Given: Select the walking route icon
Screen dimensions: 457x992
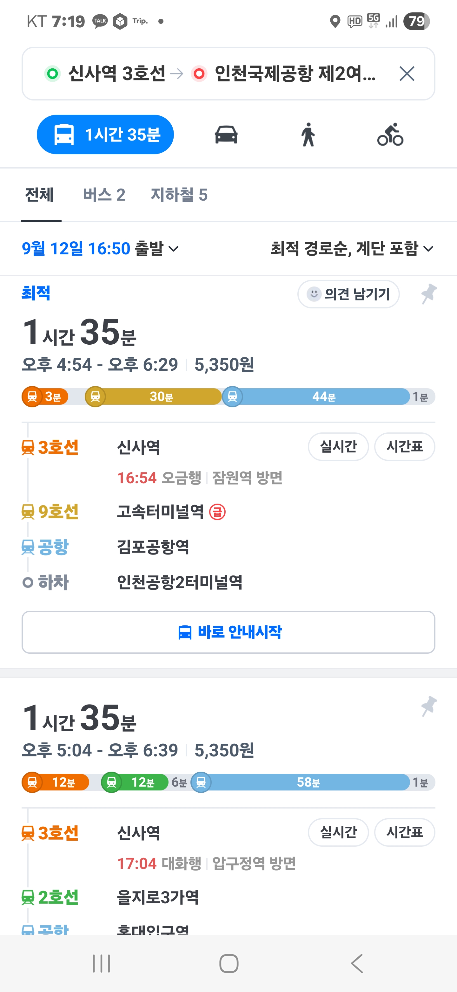Looking at the screenshot, I should click(308, 135).
